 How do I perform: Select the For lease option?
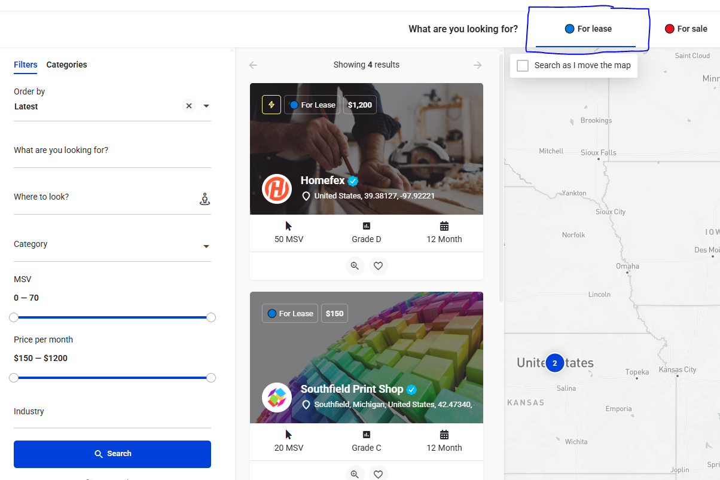coord(588,29)
